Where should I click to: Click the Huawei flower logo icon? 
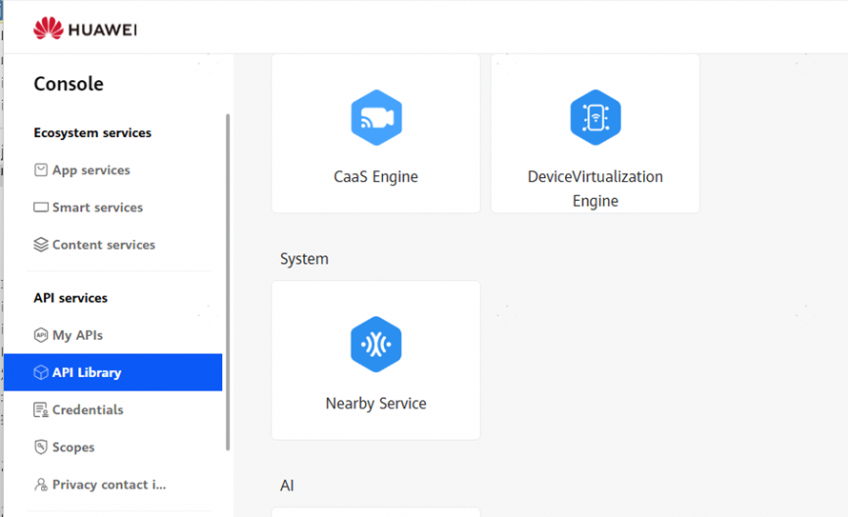click(49, 29)
